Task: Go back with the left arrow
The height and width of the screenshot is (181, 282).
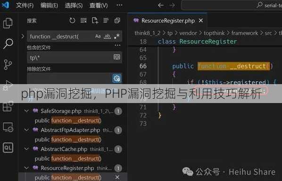Action: 161,5
